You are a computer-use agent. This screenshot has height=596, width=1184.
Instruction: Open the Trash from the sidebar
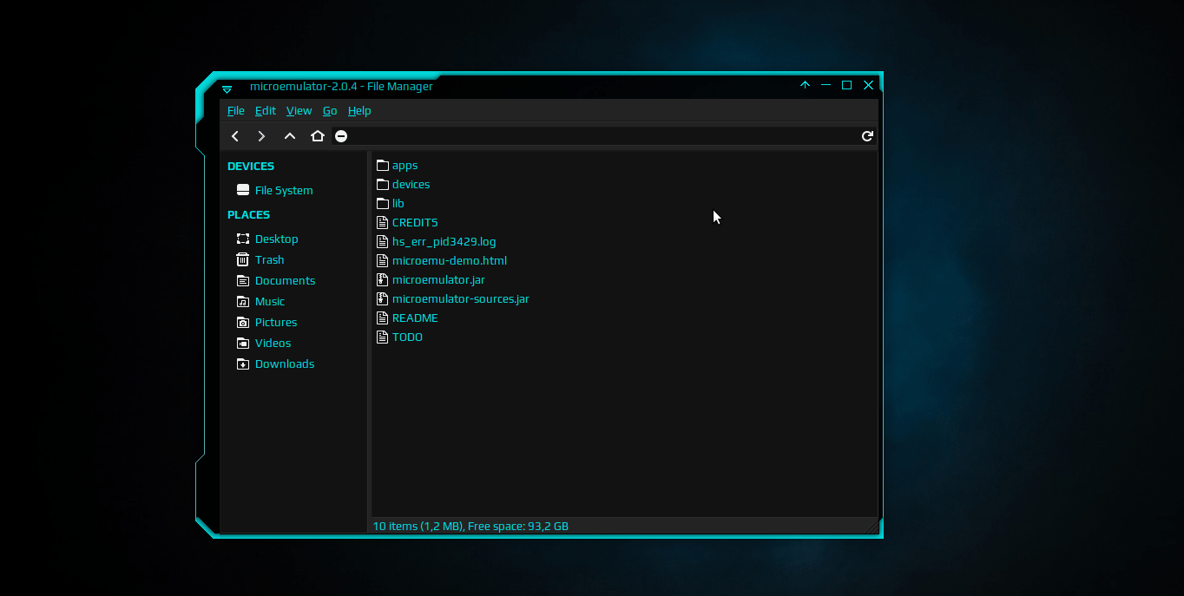pos(270,259)
